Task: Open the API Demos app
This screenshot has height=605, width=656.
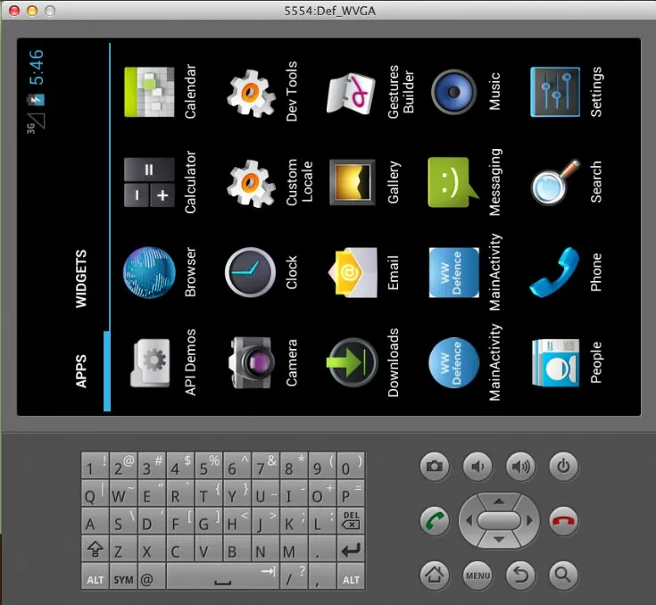Action: click(149, 361)
